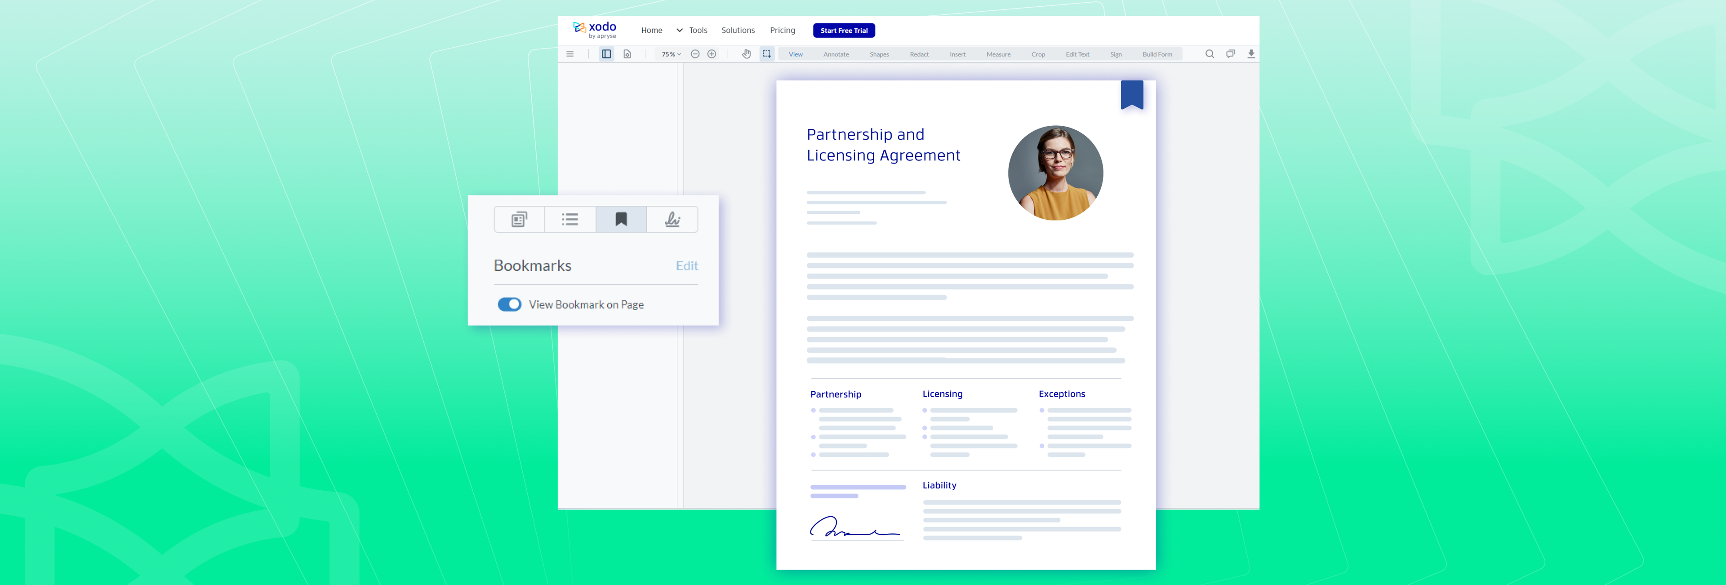Click the blue bookmark ribbon on the page
Viewport: 1726px width, 585px height.
[1132, 94]
